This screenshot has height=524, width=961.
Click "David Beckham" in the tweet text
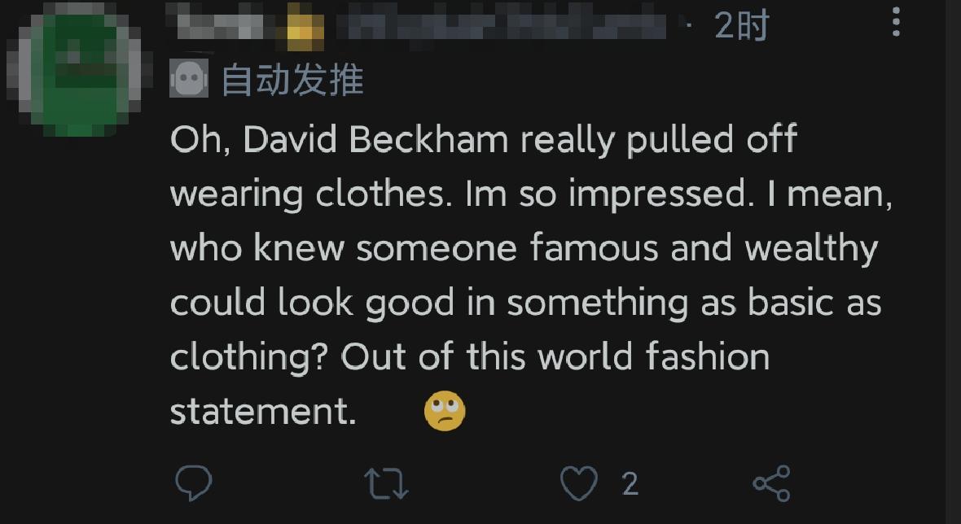coord(375,140)
